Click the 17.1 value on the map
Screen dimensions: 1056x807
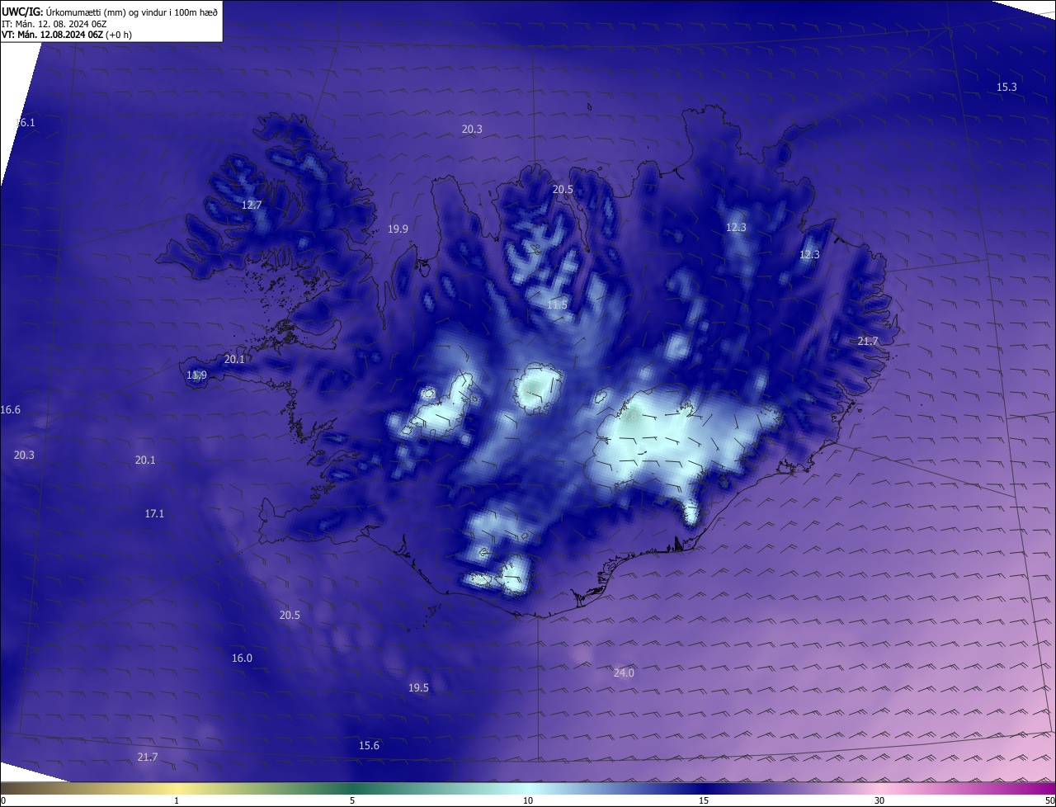click(154, 513)
